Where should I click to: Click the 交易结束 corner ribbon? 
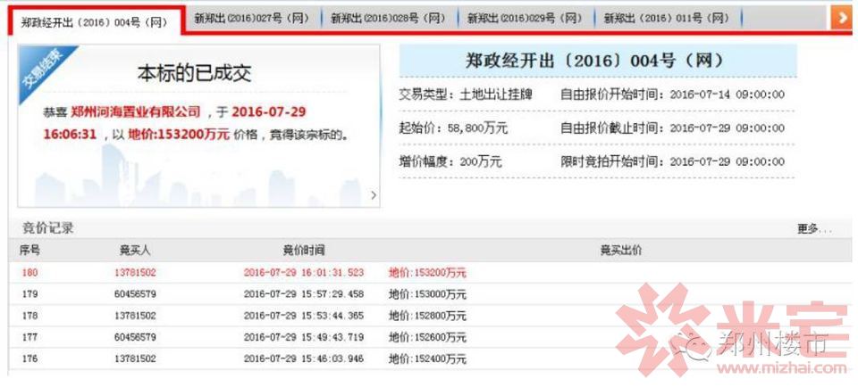(x=42, y=69)
